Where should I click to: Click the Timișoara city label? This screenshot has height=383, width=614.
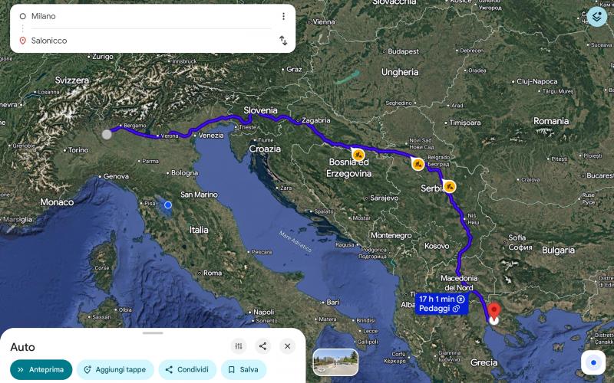pyautogui.click(x=465, y=123)
